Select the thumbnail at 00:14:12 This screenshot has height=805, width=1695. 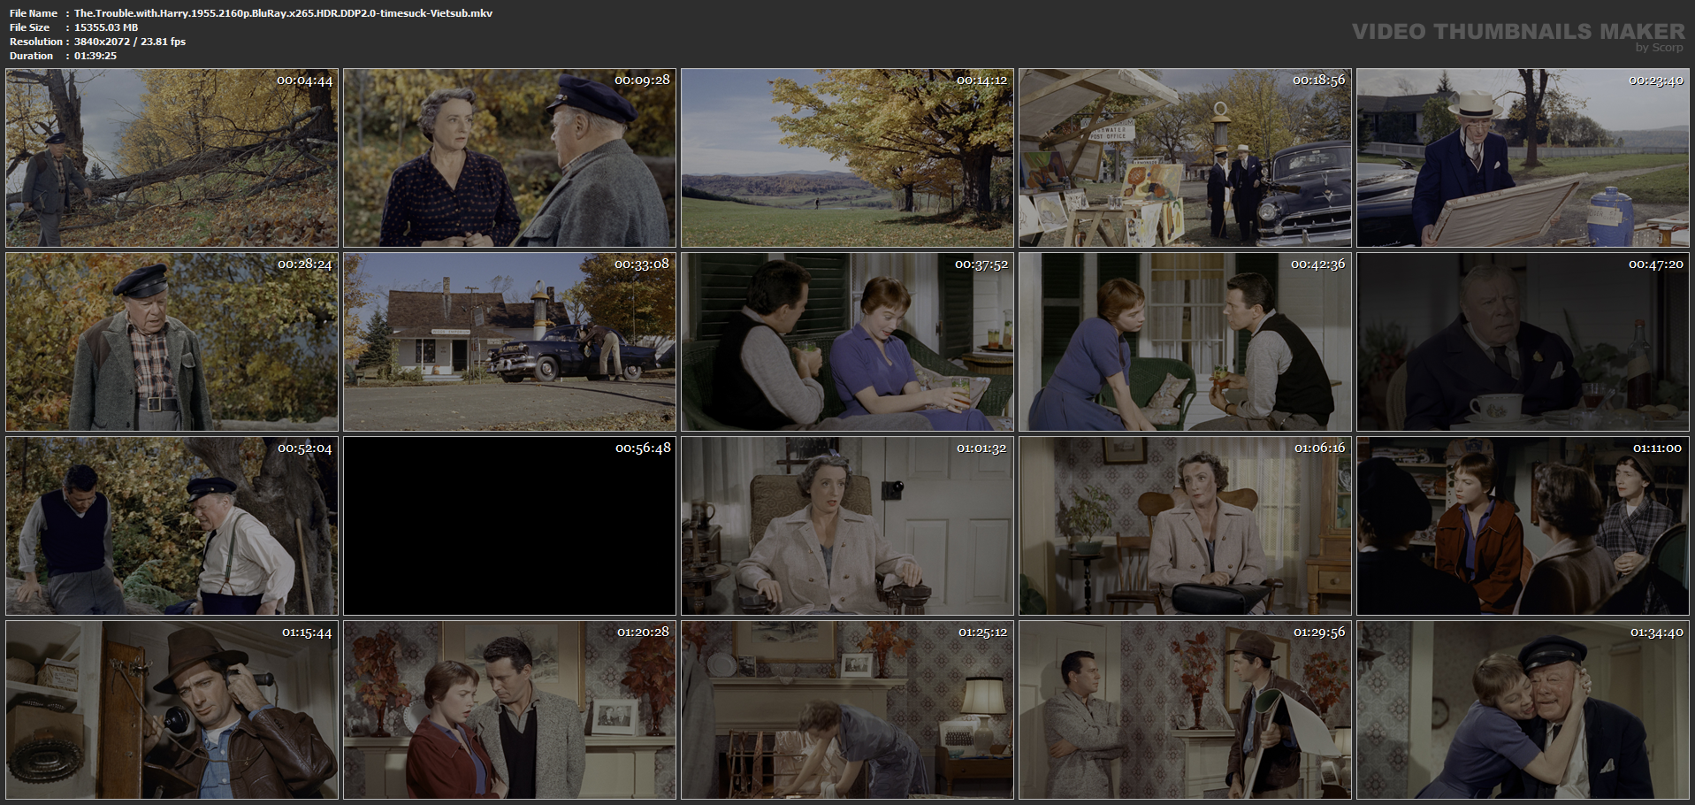pyautogui.click(x=847, y=157)
